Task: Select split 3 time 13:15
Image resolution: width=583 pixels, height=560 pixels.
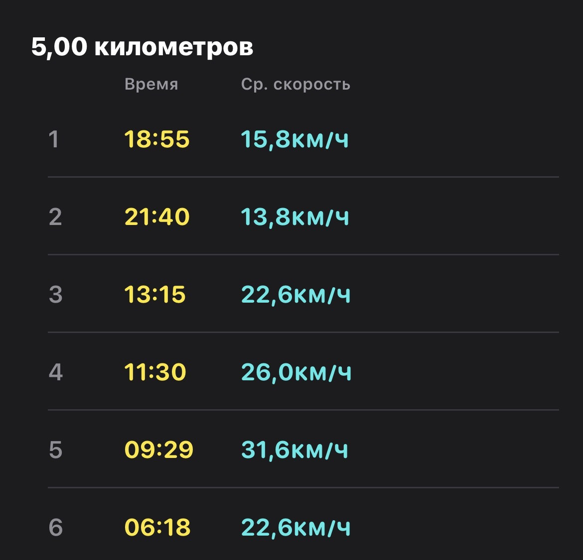Action: point(154,295)
